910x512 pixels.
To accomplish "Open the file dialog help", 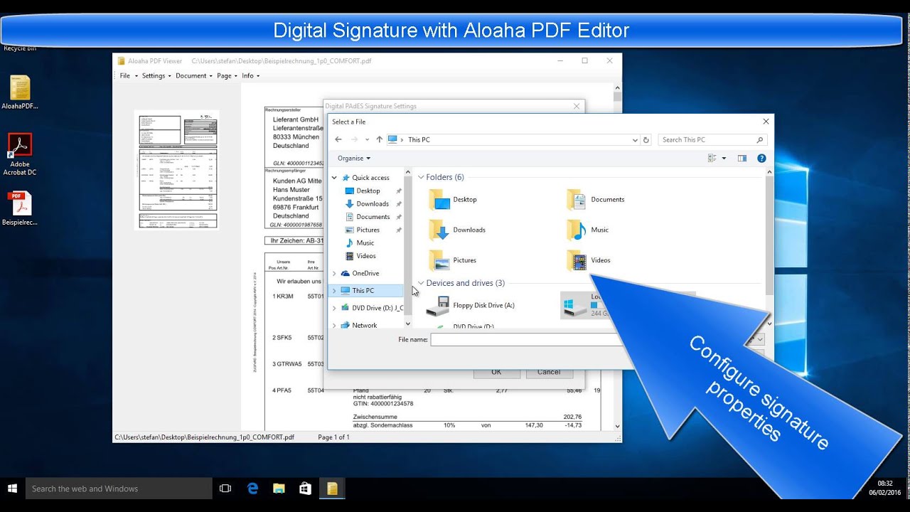I will tap(761, 159).
